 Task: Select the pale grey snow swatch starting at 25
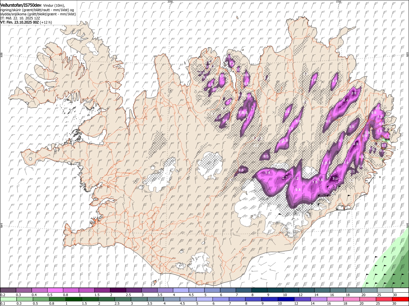(385, 290)
